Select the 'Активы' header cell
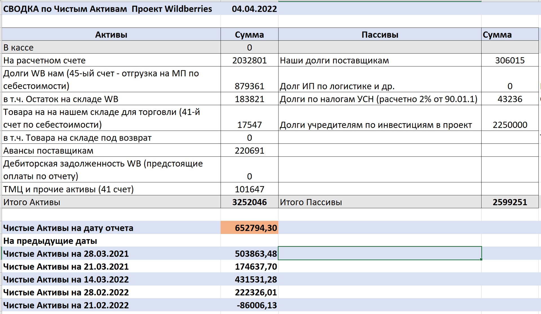541x314 pixels. 111,34
